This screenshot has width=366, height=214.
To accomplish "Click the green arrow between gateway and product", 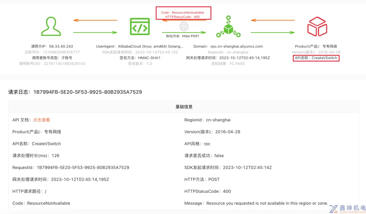I will click(x=272, y=33).
